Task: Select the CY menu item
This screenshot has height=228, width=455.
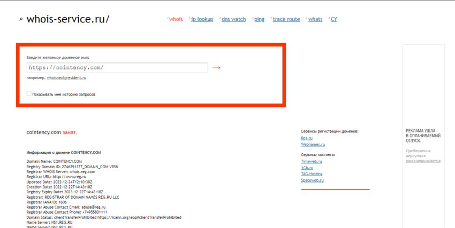Action: point(333,19)
